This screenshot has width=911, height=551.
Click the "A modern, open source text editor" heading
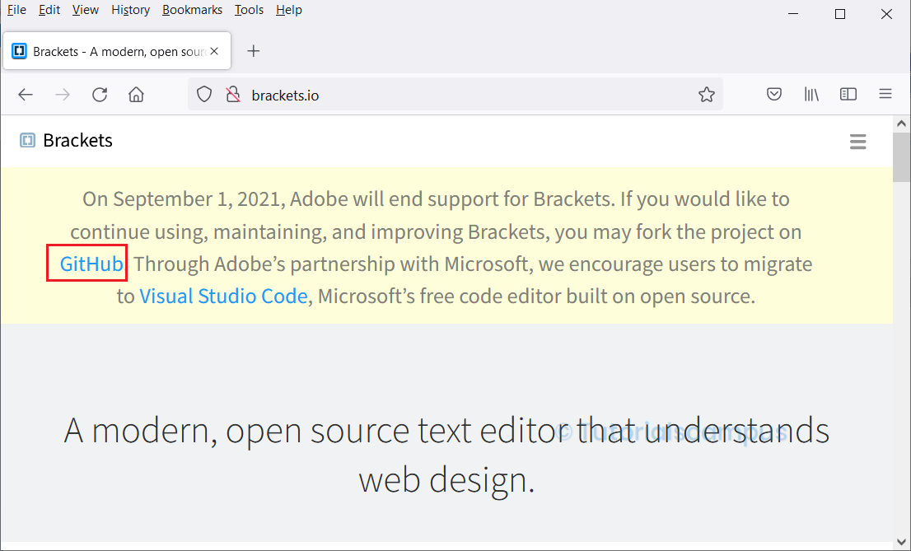coord(446,455)
